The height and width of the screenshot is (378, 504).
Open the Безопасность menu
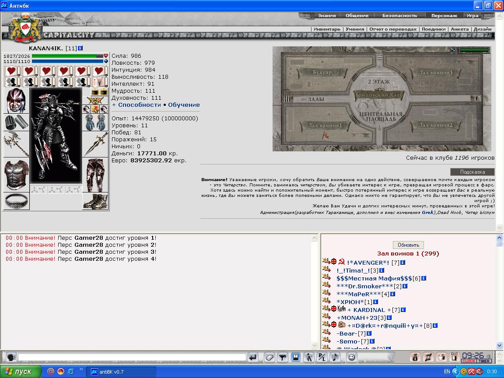click(x=399, y=15)
